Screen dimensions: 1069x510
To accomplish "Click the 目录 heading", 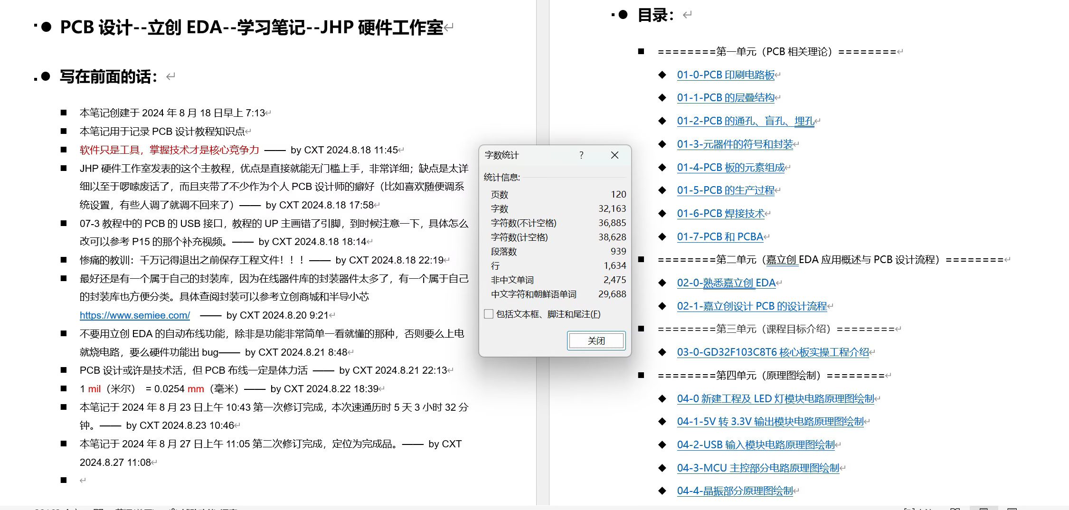I will point(655,15).
